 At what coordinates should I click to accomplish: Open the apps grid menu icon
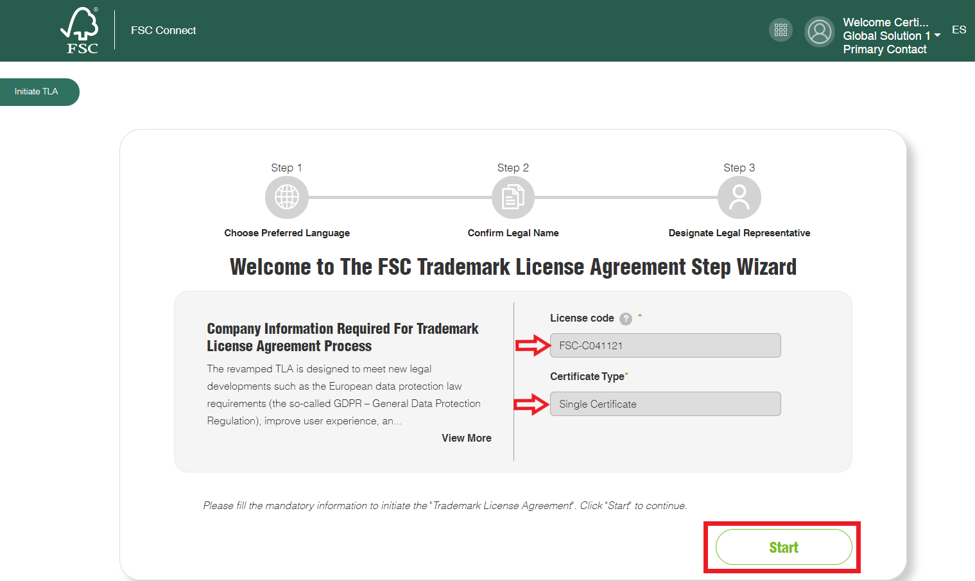[781, 30]
